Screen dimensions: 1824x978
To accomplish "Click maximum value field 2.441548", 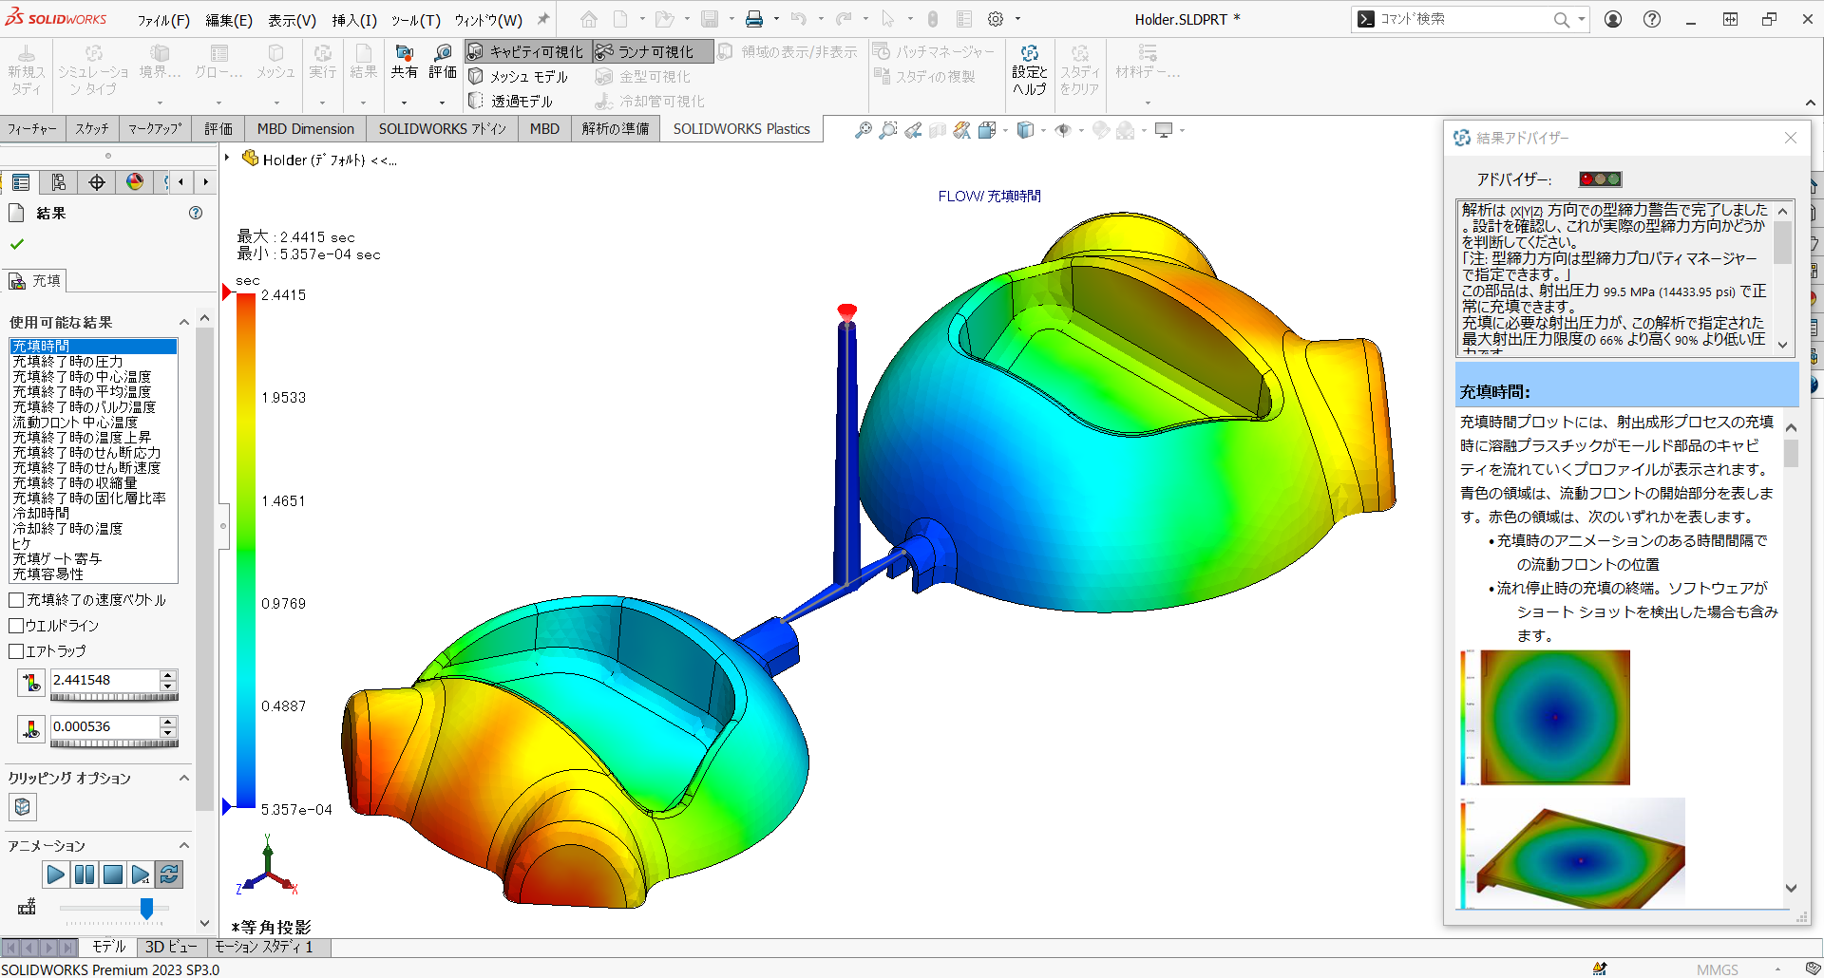I will (x=104, y=680).
